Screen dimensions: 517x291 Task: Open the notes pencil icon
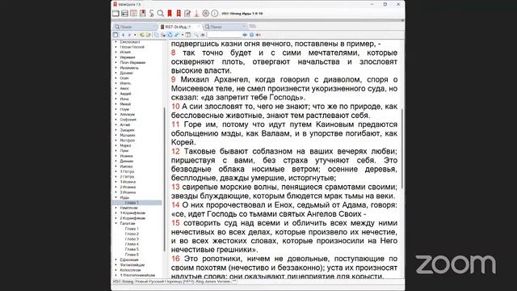(x=187, y=13)
